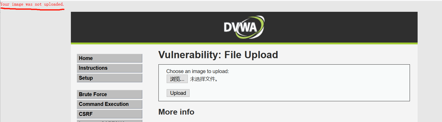Click 'Choose an image to upload' label
This screenshot has width=442, height=122.
point(198,71)
